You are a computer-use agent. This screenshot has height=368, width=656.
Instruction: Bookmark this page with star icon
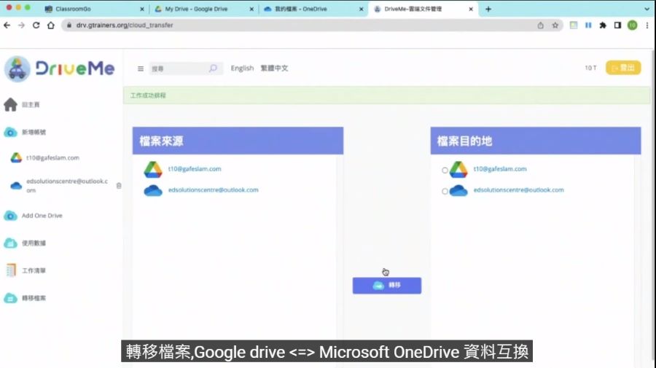555,26
